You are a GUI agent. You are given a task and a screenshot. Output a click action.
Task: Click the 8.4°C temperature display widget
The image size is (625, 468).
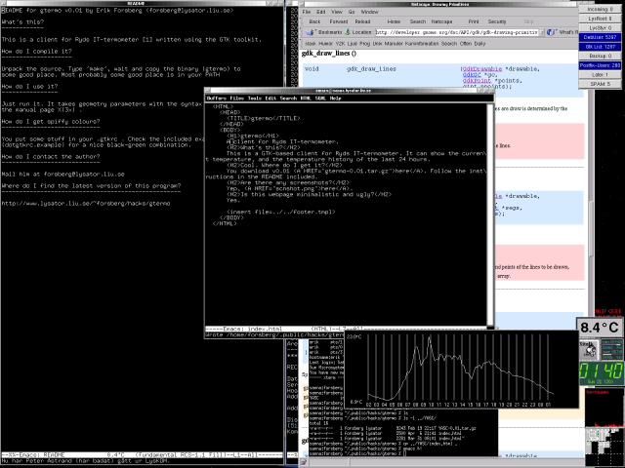tap(600, 326)
